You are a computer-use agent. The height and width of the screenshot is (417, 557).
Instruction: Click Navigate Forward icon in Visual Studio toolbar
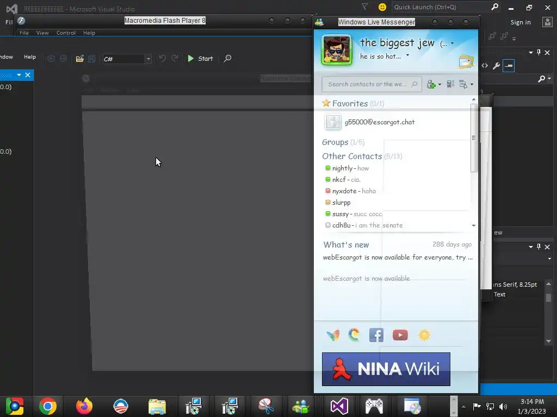pos(63,59)
